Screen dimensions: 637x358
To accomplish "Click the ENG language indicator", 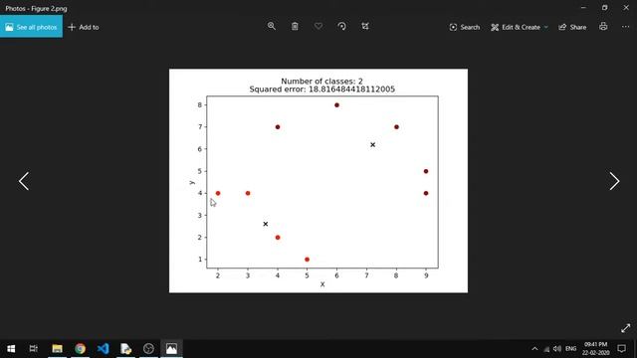I will 570,349.
